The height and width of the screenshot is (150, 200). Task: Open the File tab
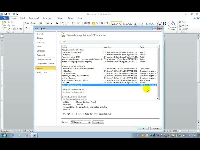4,18
